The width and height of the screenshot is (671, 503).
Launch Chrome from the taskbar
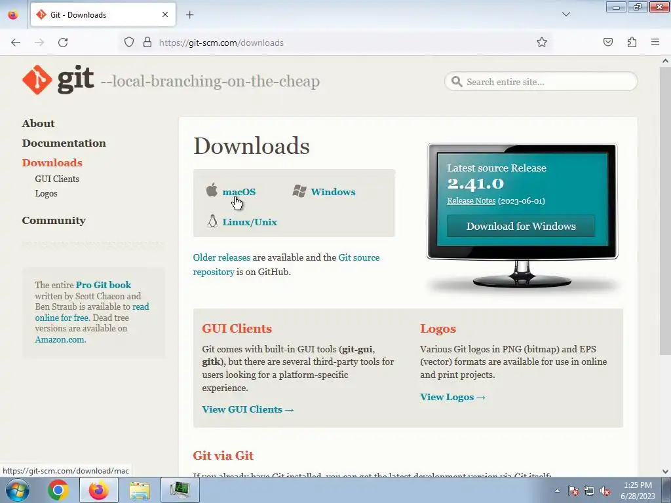(58, 490)
